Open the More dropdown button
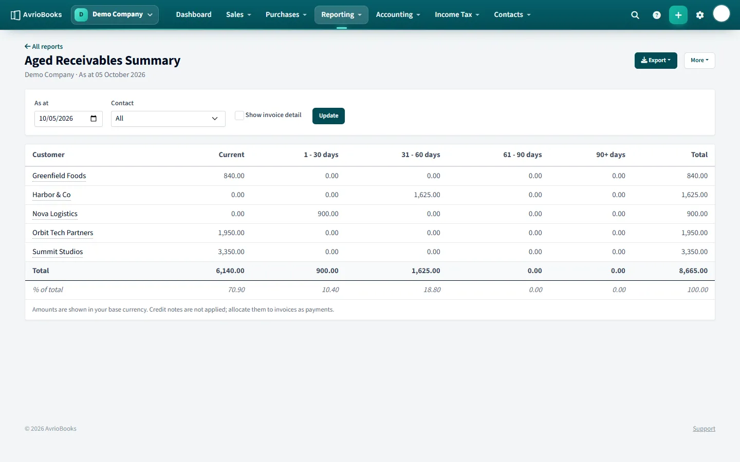Image resolution: width=740 pixels, height=462 pixels. click(699, 61)
